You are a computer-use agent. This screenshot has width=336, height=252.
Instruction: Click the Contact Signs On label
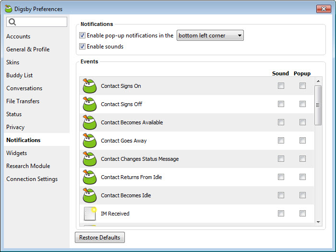coord(121,86)
